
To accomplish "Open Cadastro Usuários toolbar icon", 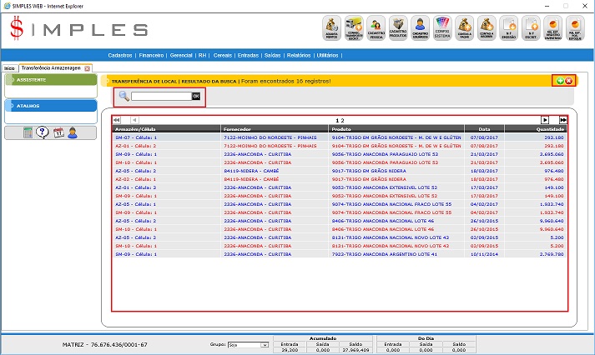I will coord(421,28).
